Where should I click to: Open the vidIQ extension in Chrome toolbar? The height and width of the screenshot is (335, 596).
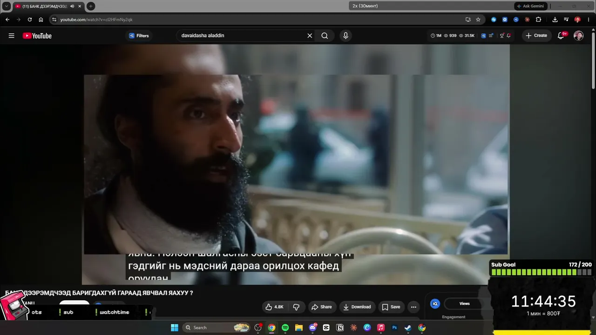pos(516,20)
